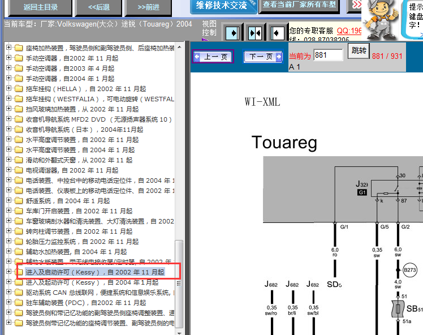Expand 手动空调器 自2003年4月起 node
423x335 pixels.
tap(8, 68)
